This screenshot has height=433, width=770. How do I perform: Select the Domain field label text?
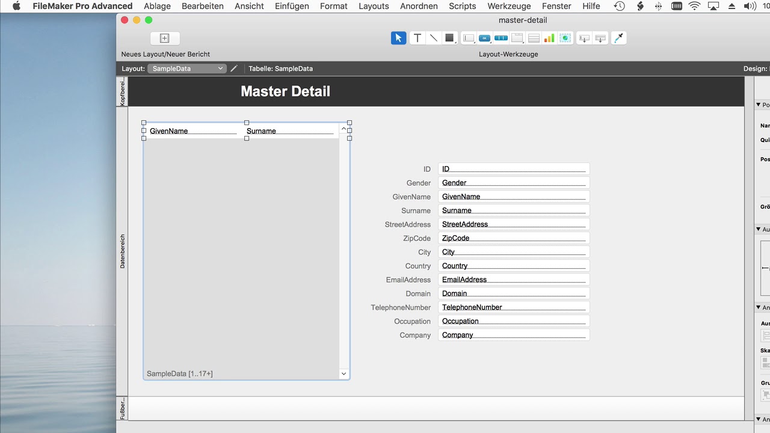pos(418,293)
